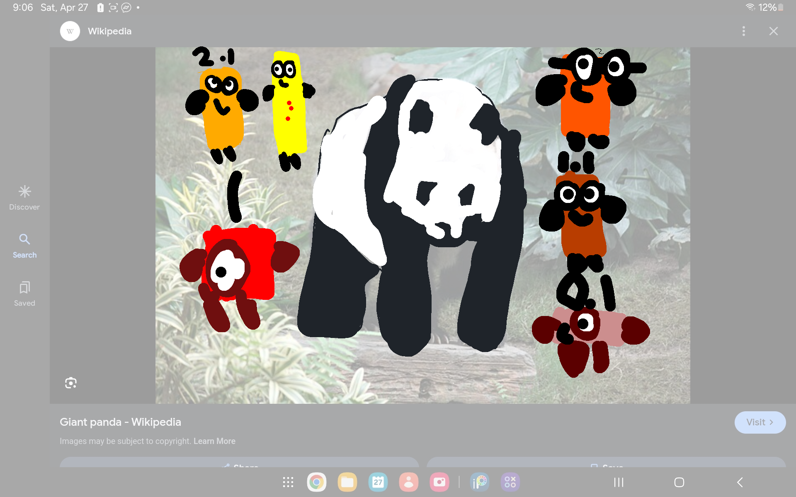Tap the Home navigation button
Screen dimensions: 796x497
click(x=679, y=482)
